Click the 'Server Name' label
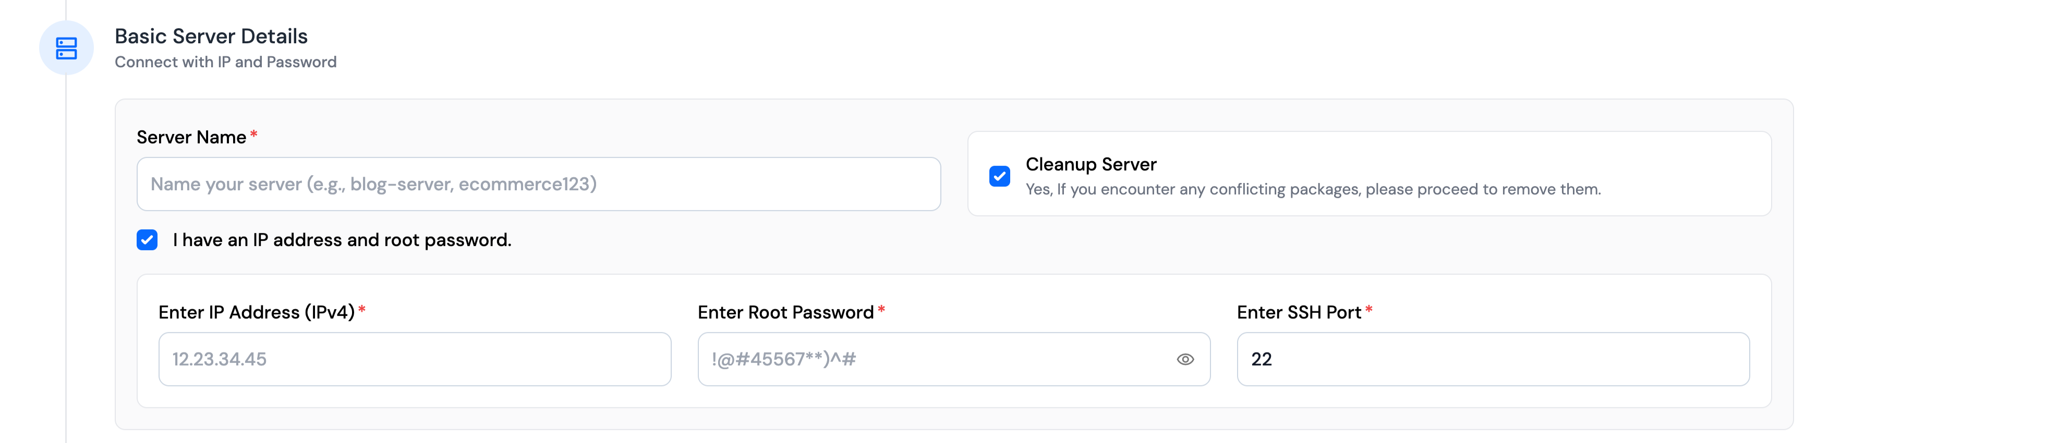 191,137
